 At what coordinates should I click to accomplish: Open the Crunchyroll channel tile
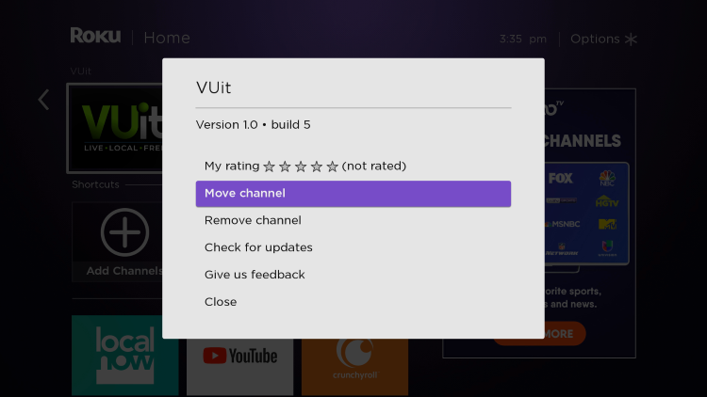(x=354, y=367)
